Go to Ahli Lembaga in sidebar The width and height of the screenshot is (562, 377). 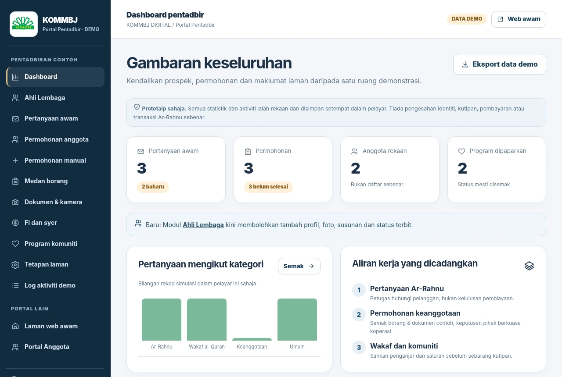pyautogui.click(x=55, y=98)
